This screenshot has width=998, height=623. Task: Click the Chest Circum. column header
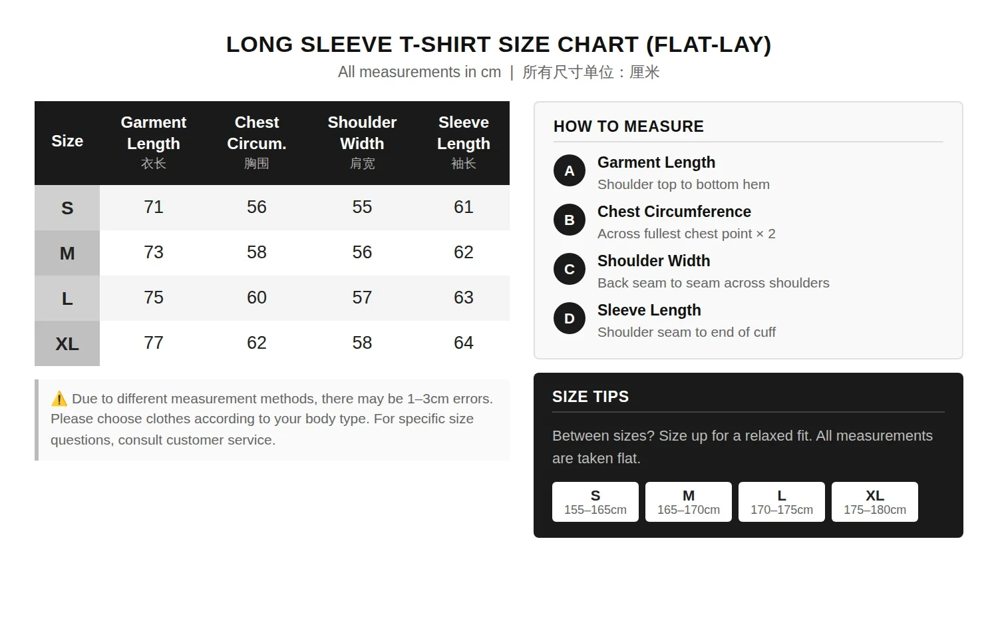pos(257,142)
